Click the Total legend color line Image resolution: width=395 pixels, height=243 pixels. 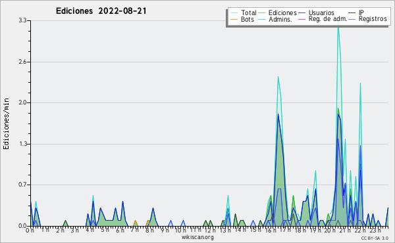pyautogui.click(x=234, y=13)
